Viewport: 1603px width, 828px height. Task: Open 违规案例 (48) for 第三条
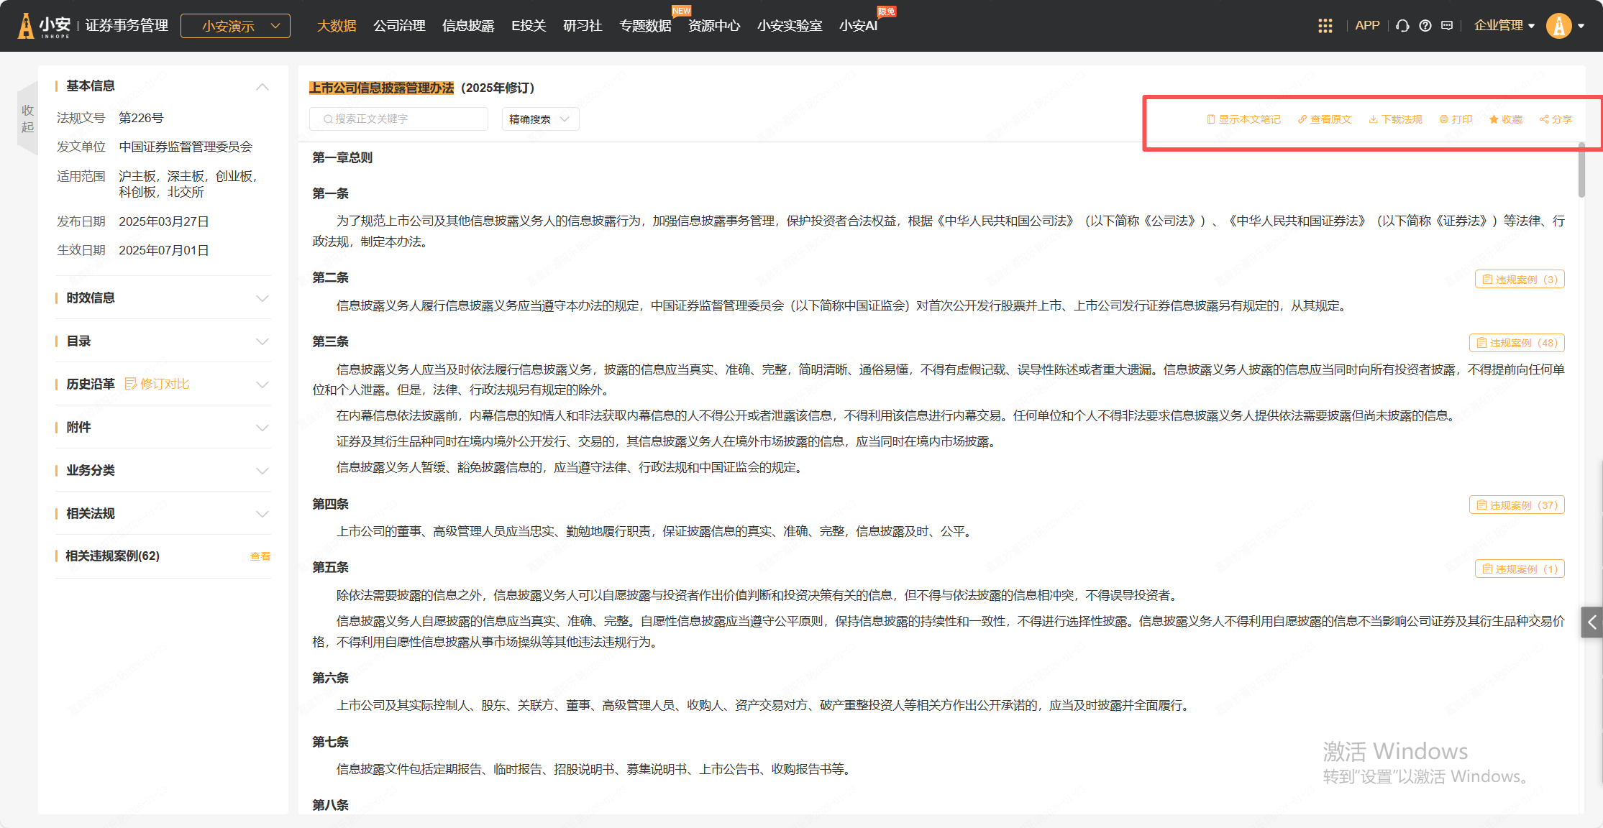click(1517, 343)
